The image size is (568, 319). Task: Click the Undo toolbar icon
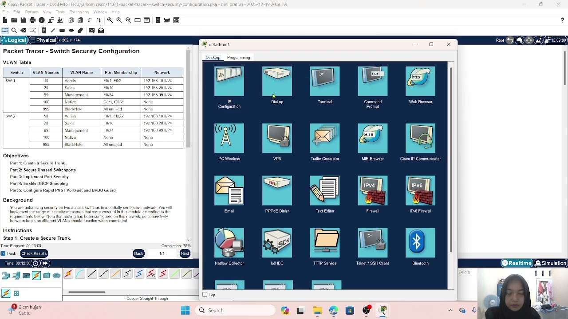90,20
